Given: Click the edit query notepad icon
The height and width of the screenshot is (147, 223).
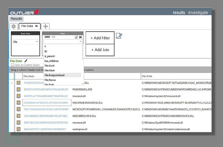Looking at the screenshot, I should 119,36.
